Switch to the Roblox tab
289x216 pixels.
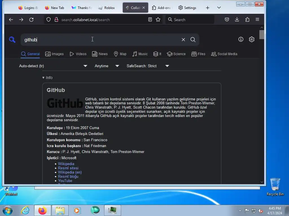coord(106,8)
